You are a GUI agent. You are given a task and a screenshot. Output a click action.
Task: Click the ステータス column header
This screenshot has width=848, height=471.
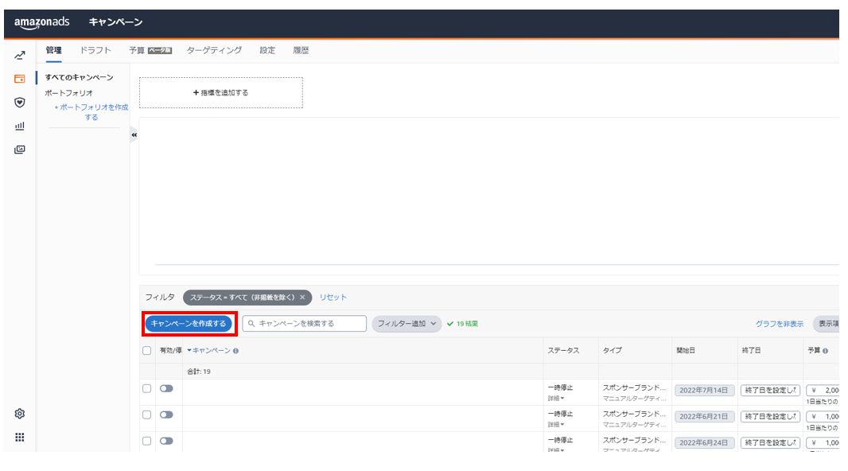pyautogui.click(x=563, y=350)
